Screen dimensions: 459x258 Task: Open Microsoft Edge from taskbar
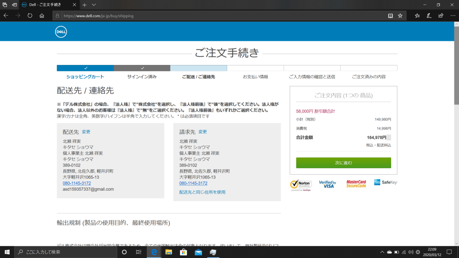coord(154,252)
